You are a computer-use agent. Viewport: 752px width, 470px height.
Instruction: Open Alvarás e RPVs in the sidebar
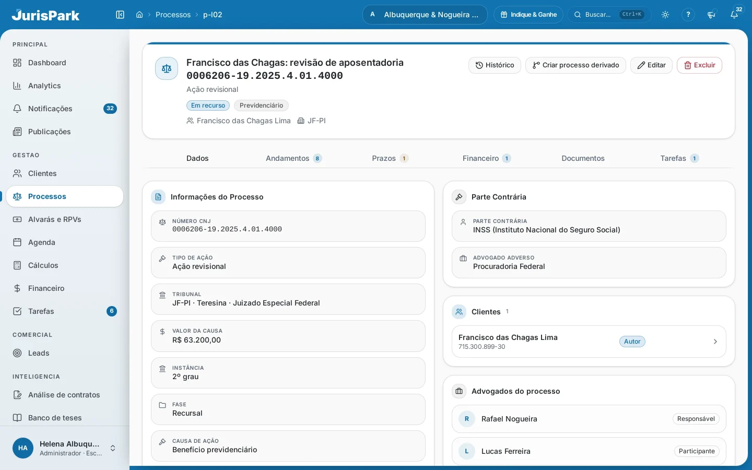65,219
